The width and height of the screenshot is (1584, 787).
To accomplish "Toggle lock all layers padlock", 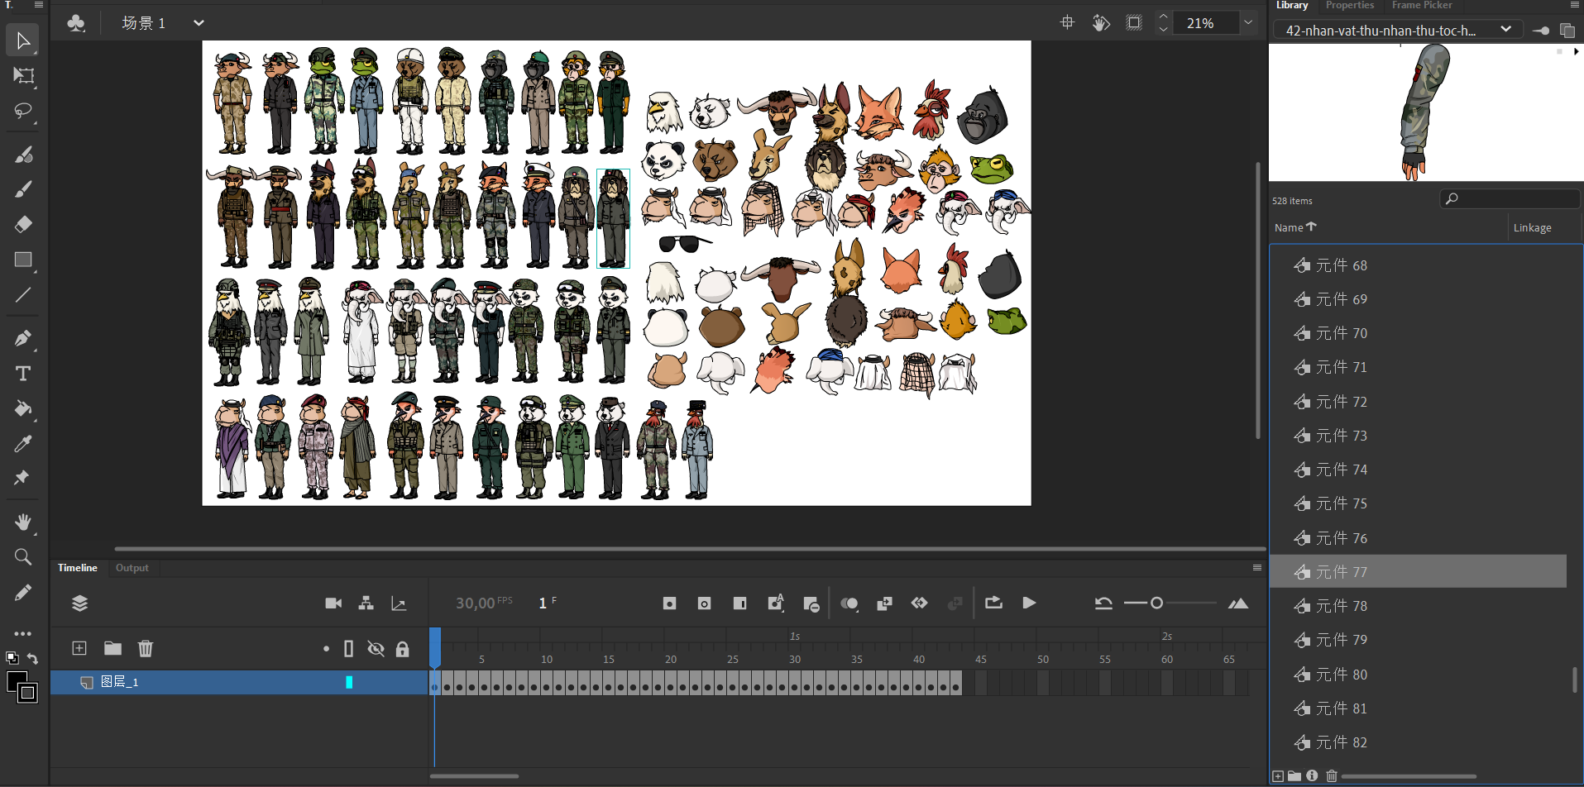I will pyautogui.click(x=403, y=649).
